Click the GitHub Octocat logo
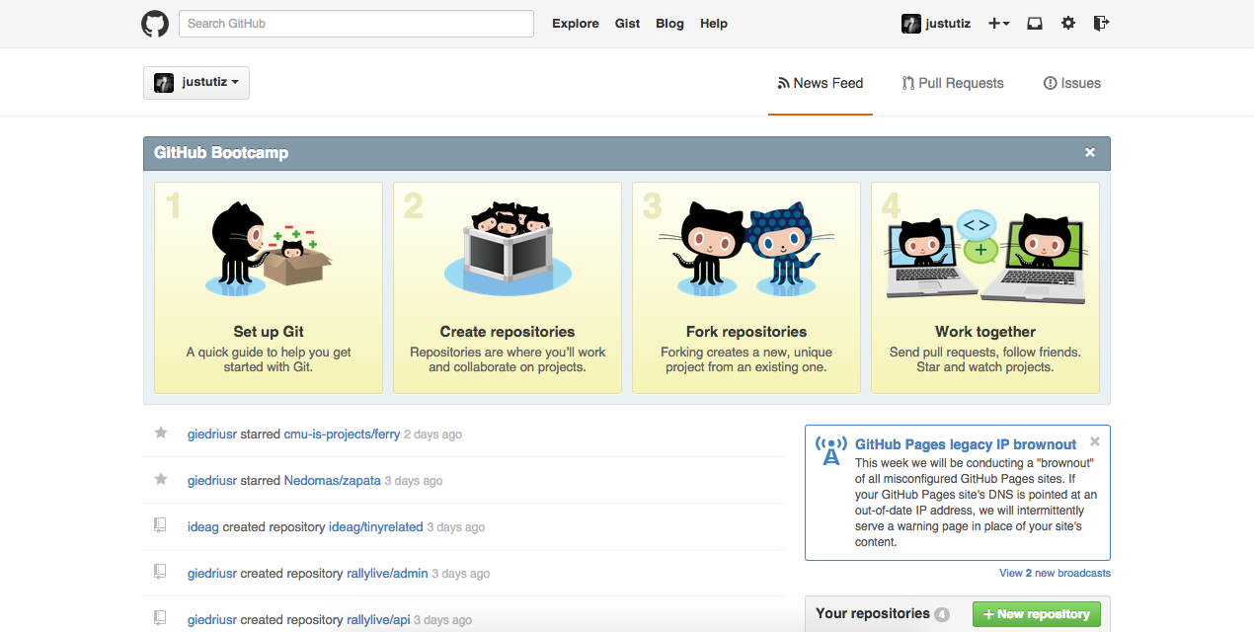This screenshot has width=1254, height=632. coord(155,24)
